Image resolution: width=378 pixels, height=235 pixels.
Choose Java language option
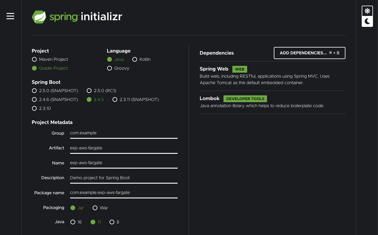pyautogui.click(x=115, y=59)
